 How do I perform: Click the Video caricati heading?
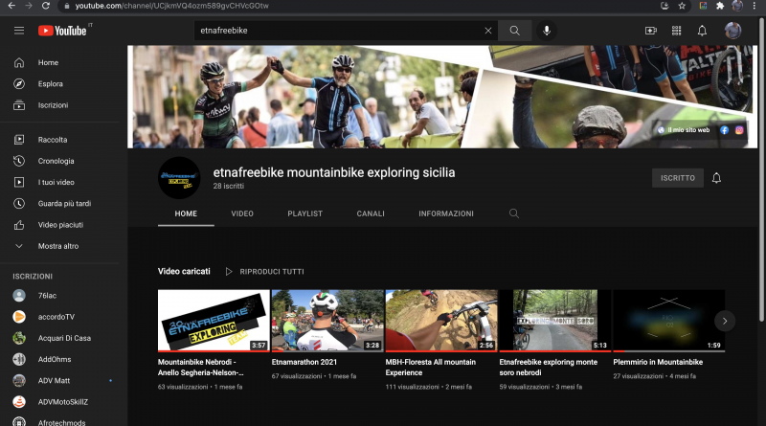pos(184,271)
